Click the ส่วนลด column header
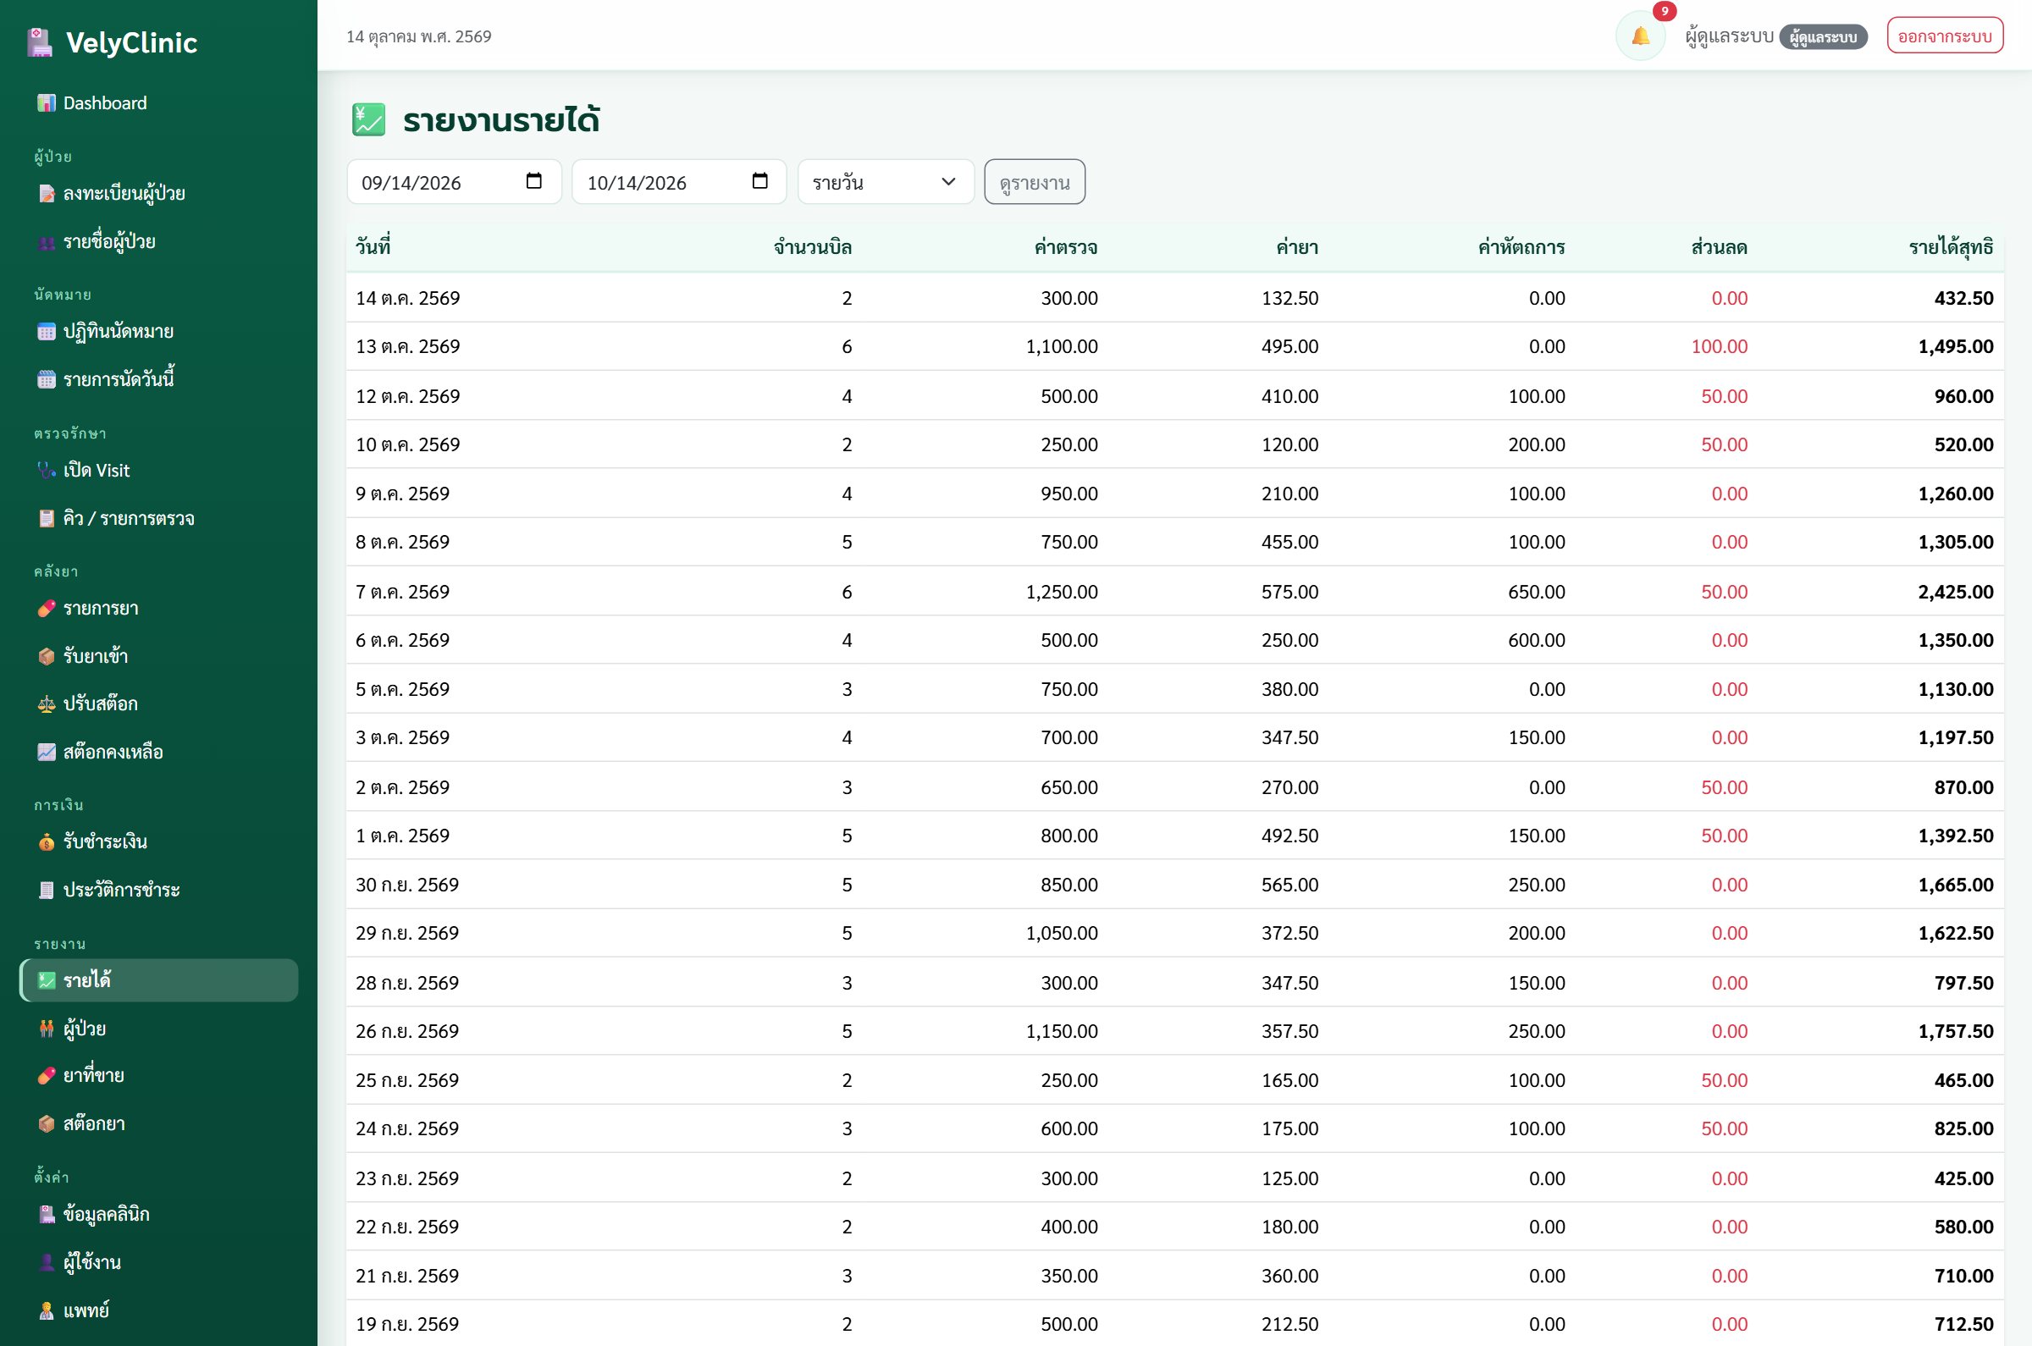This screenshot has height=1346, width=2032. point(1719,247)
